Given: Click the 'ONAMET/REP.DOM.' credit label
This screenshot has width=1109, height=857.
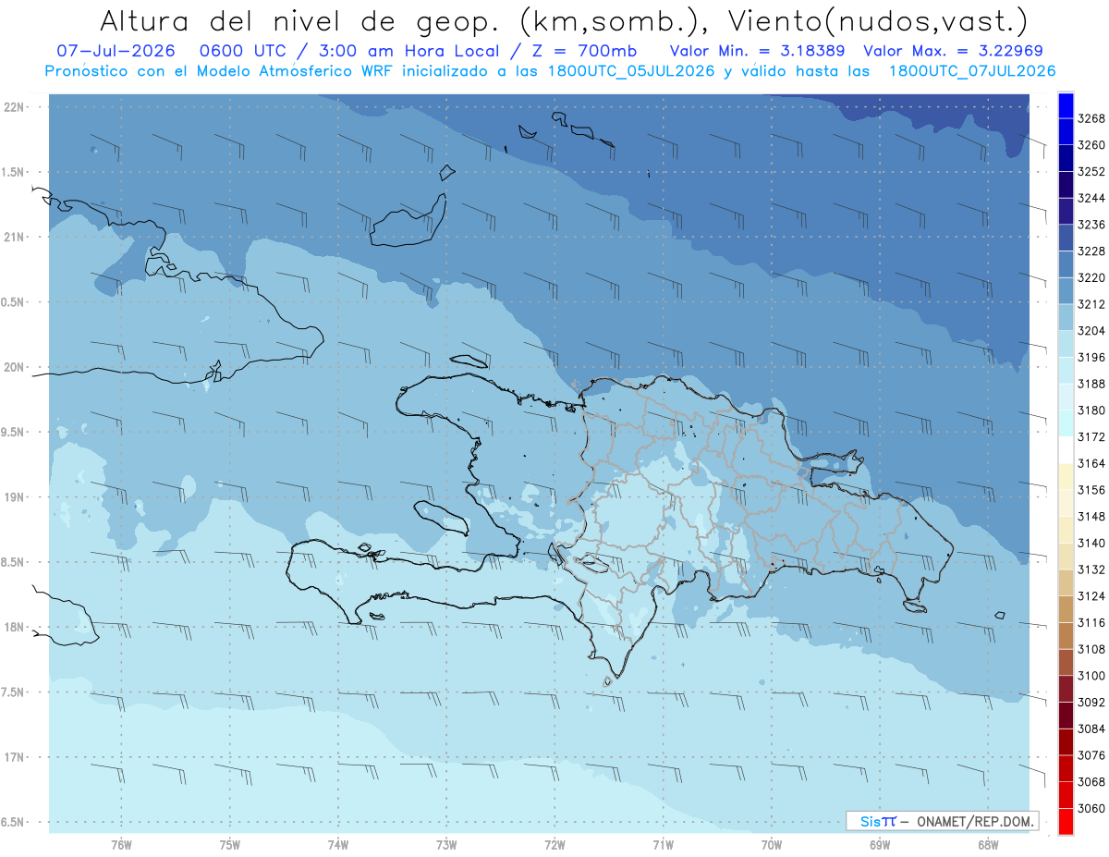Looking at the screenshot, I should tap(973, 821).
